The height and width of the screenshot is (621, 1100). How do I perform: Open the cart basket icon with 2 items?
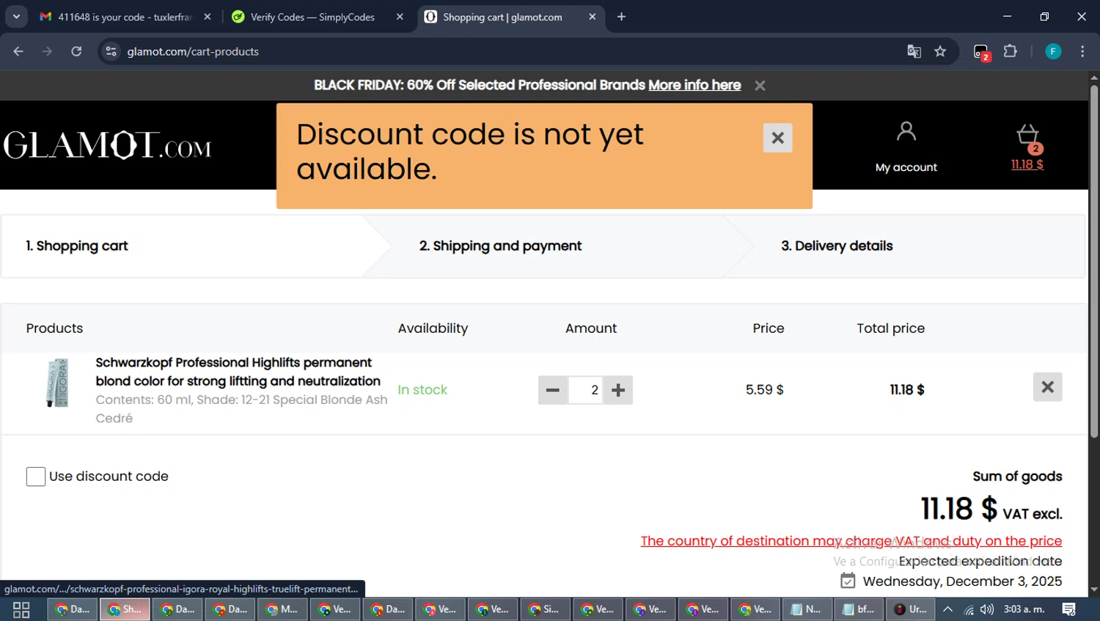point(1028,136)
